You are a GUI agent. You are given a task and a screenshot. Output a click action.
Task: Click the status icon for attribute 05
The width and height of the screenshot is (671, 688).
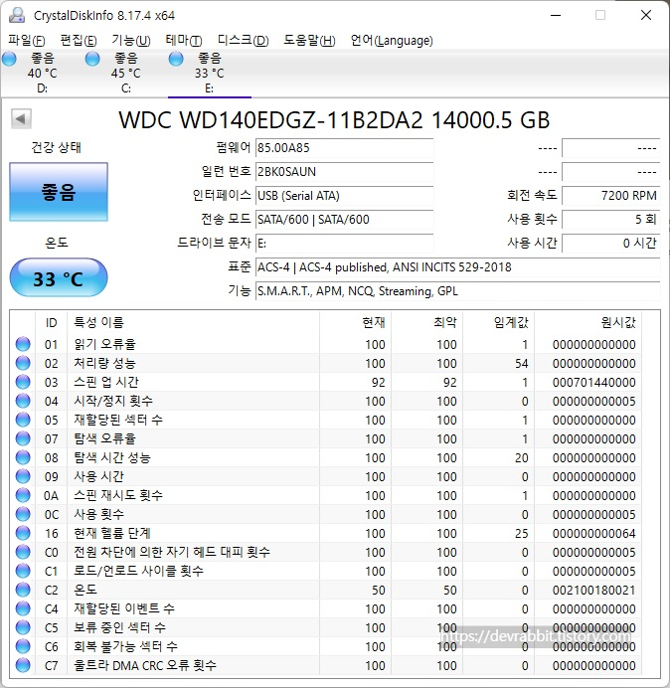point(23,420)
